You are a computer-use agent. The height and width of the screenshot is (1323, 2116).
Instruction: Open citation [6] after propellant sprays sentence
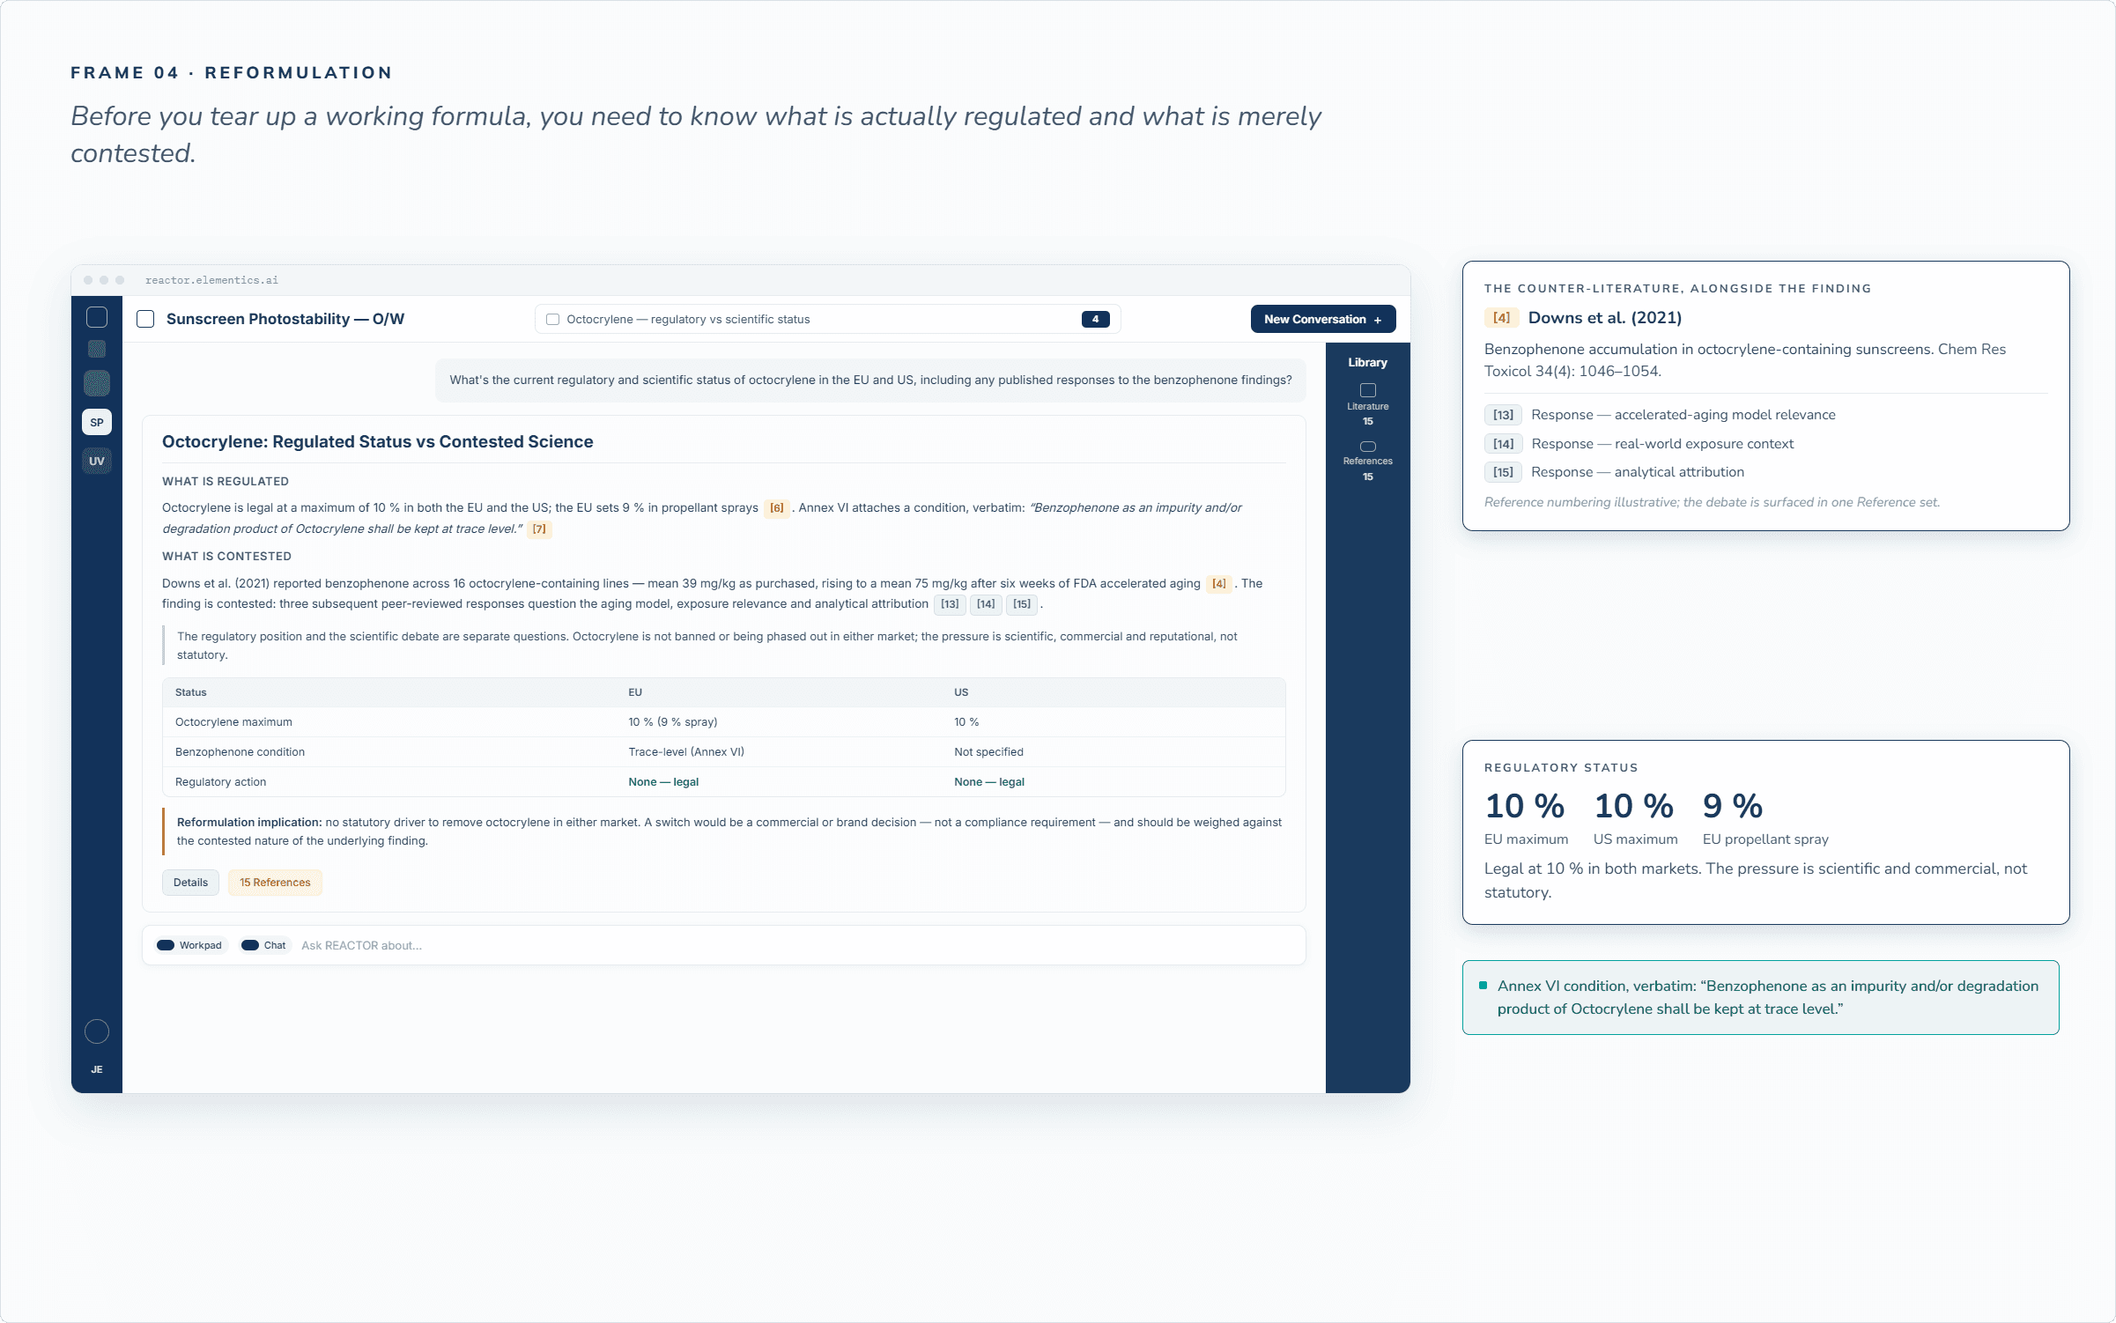[x=777, y=508]
